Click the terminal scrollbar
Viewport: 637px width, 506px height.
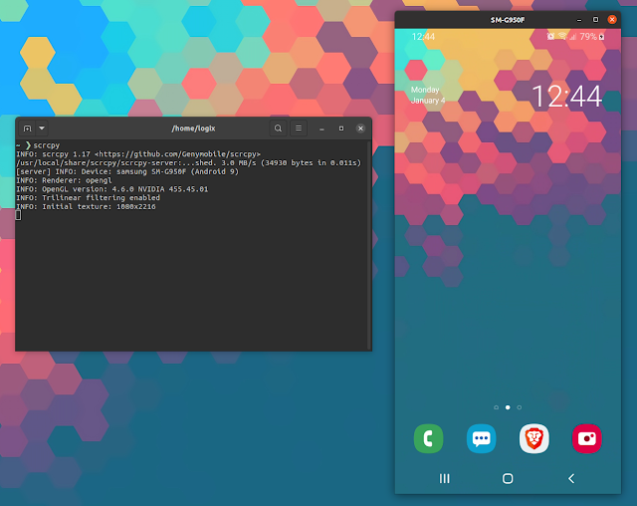(x=369, y=245)
